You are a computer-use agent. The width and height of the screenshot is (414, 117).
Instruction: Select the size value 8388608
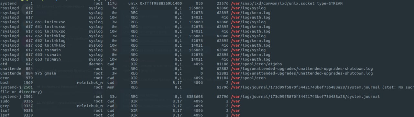point(193,97)
